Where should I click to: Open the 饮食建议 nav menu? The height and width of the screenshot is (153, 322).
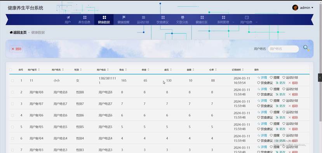(163, 20)
